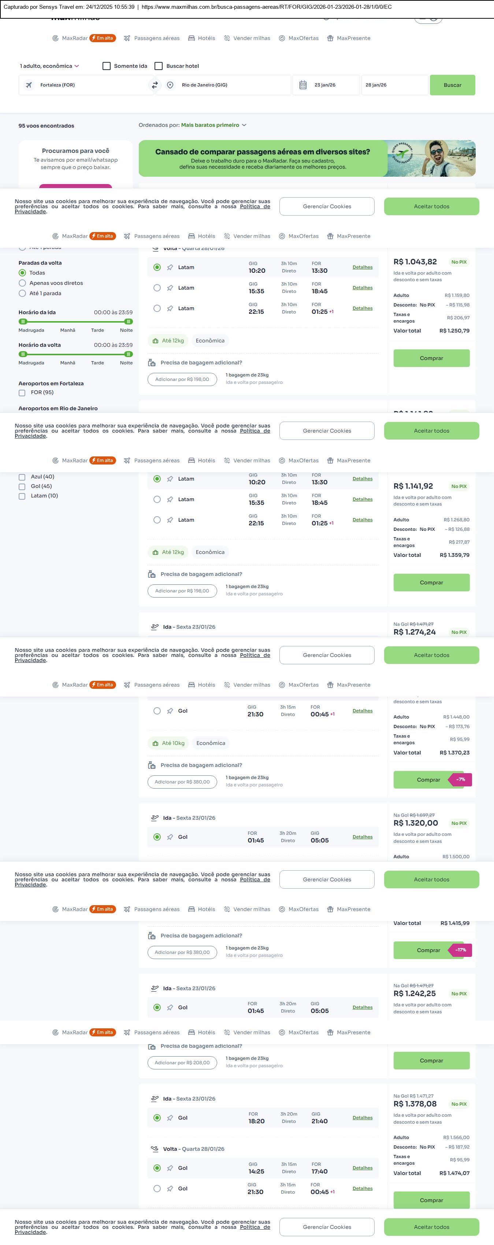494x1245 pixels.
Task: Select the Latam 22:15 return flight radio
Action: 157,308
